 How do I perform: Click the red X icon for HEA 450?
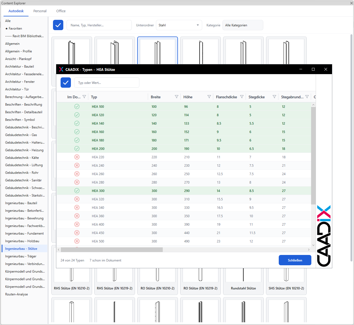pos(77,233)
